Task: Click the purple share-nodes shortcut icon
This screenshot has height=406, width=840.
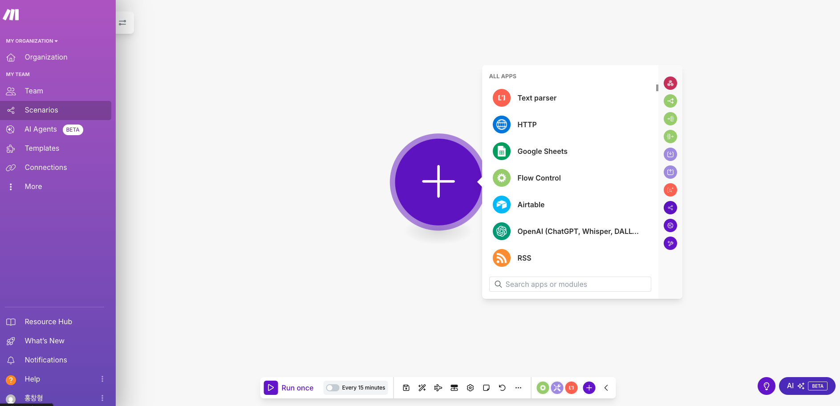Action: [670, 208]
